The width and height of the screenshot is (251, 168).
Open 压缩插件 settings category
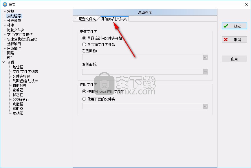point(14,49)
